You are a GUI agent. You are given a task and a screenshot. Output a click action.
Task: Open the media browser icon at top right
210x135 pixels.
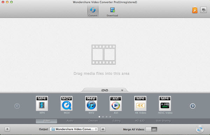point(203,10)
